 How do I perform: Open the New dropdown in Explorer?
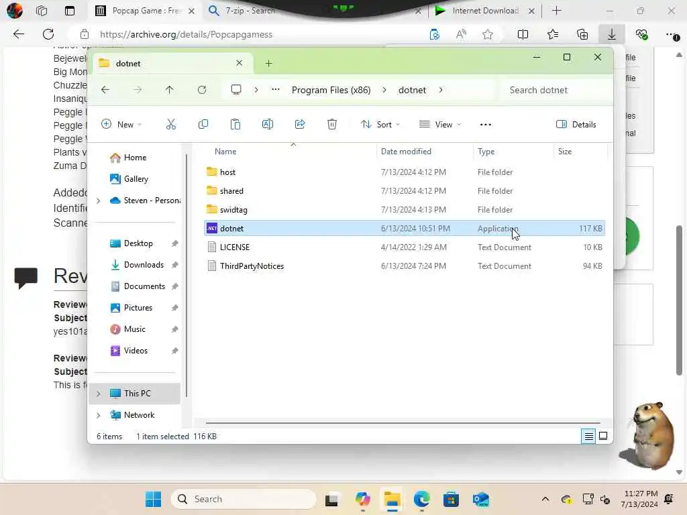(x=121, y=124)
